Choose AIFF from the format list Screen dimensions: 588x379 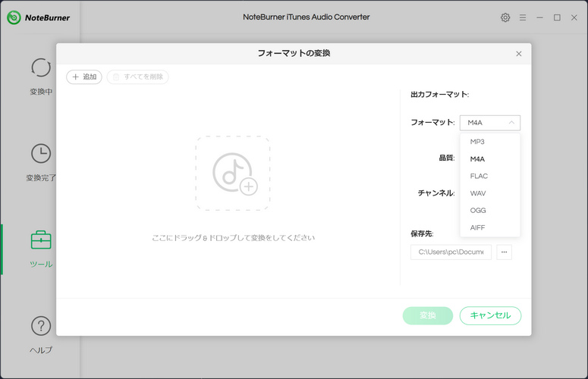[x=490, y=227]
